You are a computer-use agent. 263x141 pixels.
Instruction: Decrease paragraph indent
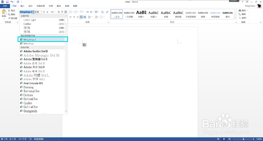click(x=88, y=12)
